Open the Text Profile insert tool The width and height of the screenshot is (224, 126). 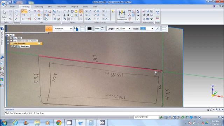(157, 13)
